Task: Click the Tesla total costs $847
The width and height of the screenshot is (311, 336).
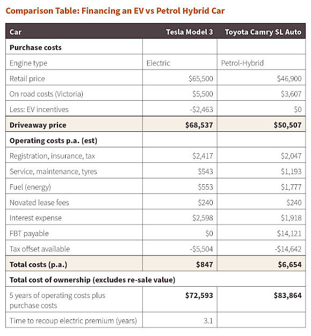Action: (205, 264)
